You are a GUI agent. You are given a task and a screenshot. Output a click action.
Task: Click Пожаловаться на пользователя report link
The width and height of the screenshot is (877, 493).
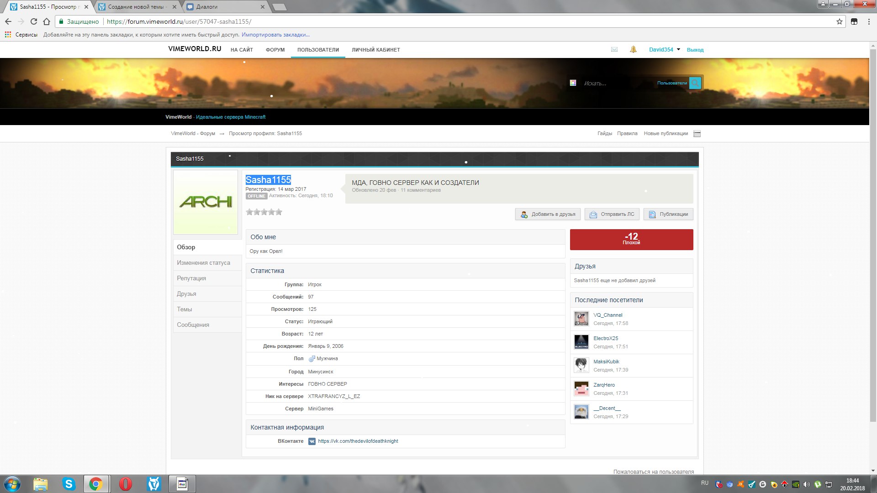(654, 472)
